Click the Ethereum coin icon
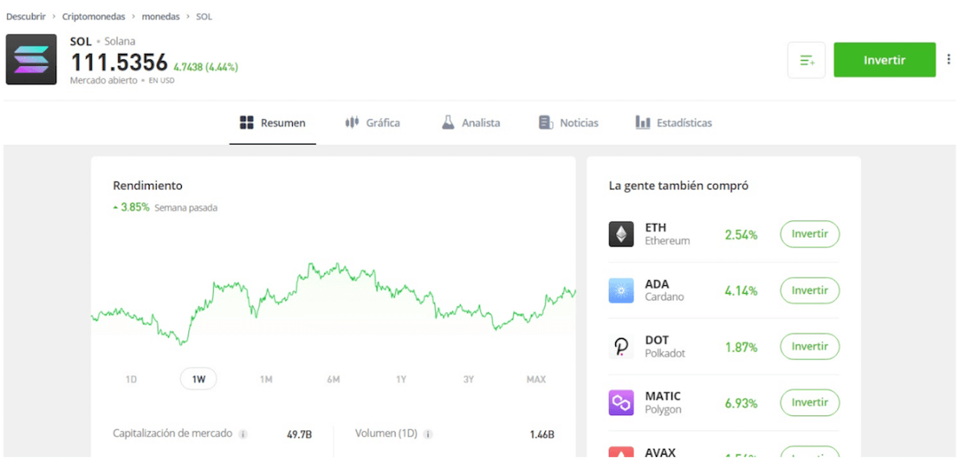The height and width of the screenshot is (469, 965). click(x=621, y=234)
